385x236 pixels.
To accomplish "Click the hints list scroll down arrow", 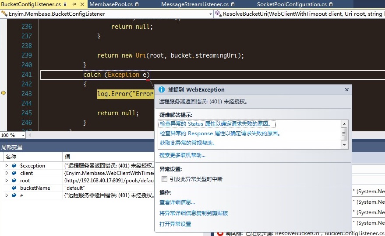I will click(344, 145).
